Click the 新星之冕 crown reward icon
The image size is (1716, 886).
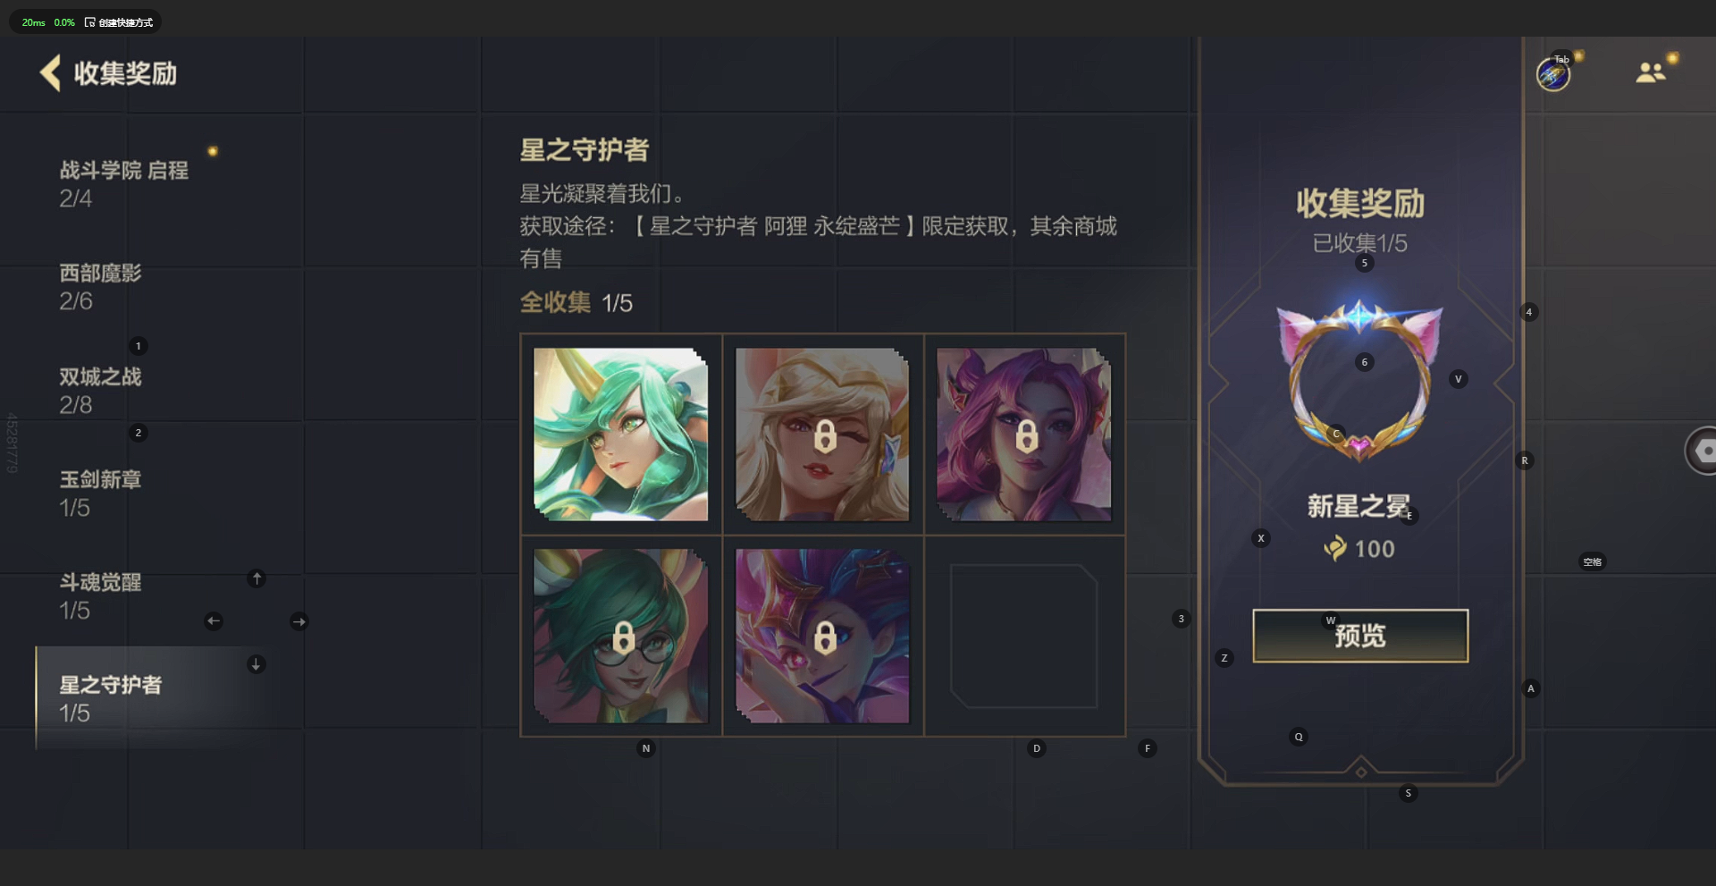click(x=1359, y=381)
